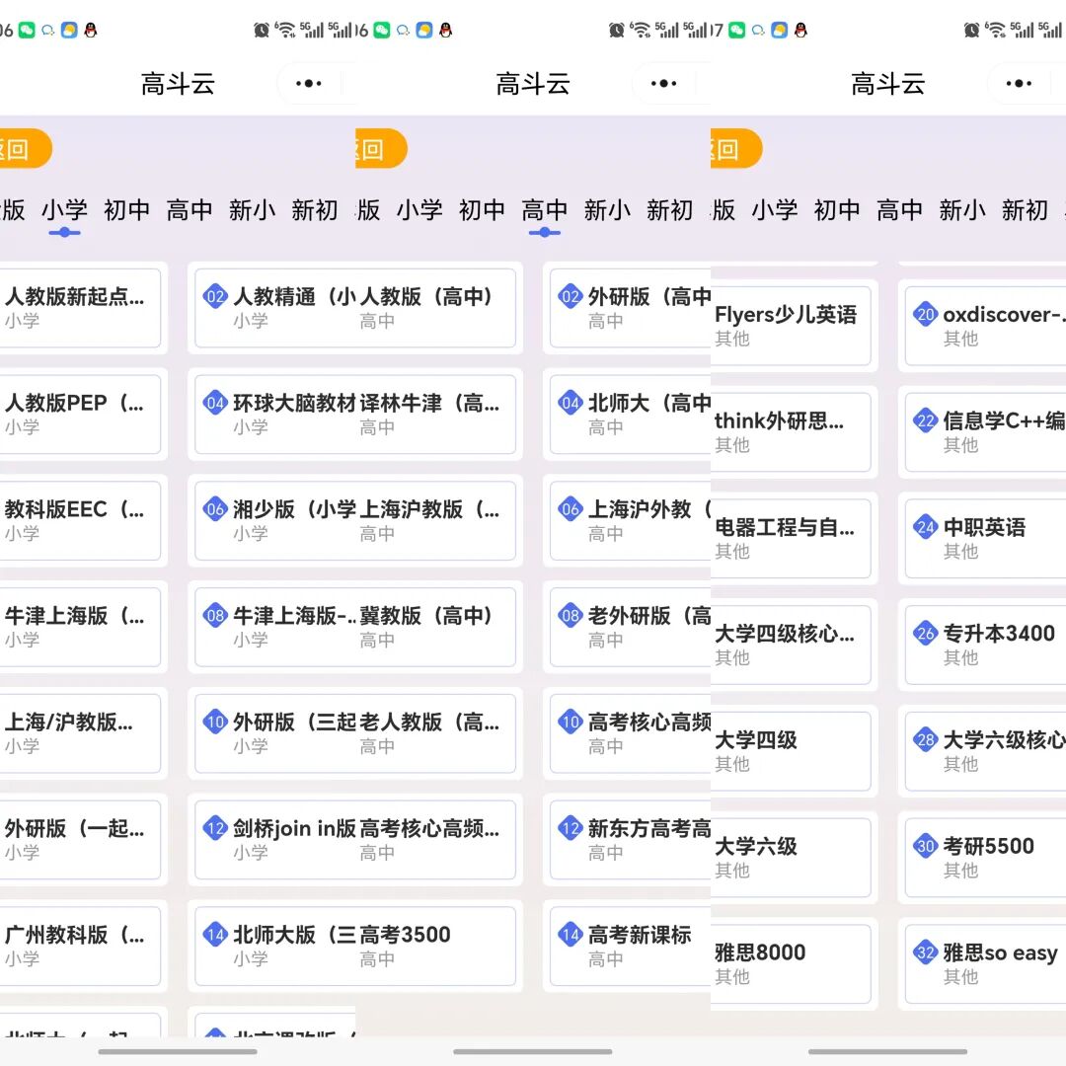Tap orange 返回 button on 高中-selected screen
The image size is (1066, 1066).
381,148
